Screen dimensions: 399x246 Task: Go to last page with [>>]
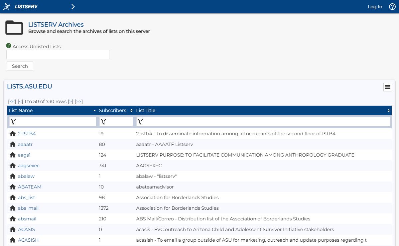[79, 101]
